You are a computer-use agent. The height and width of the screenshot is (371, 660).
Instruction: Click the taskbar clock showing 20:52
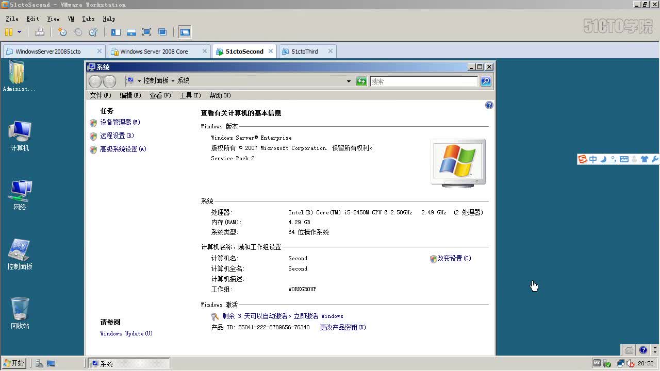646,364
